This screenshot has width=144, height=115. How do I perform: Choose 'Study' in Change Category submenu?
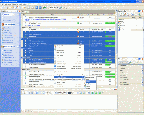[90, 81]
